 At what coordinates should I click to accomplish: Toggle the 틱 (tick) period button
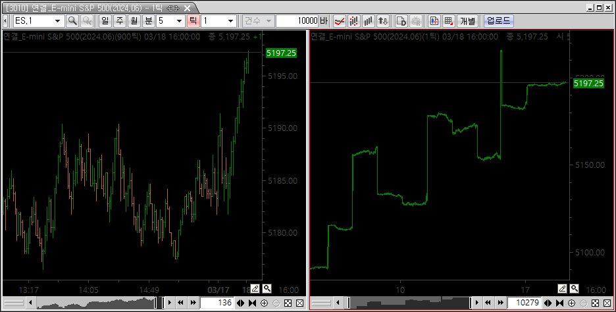click(193, 21)
